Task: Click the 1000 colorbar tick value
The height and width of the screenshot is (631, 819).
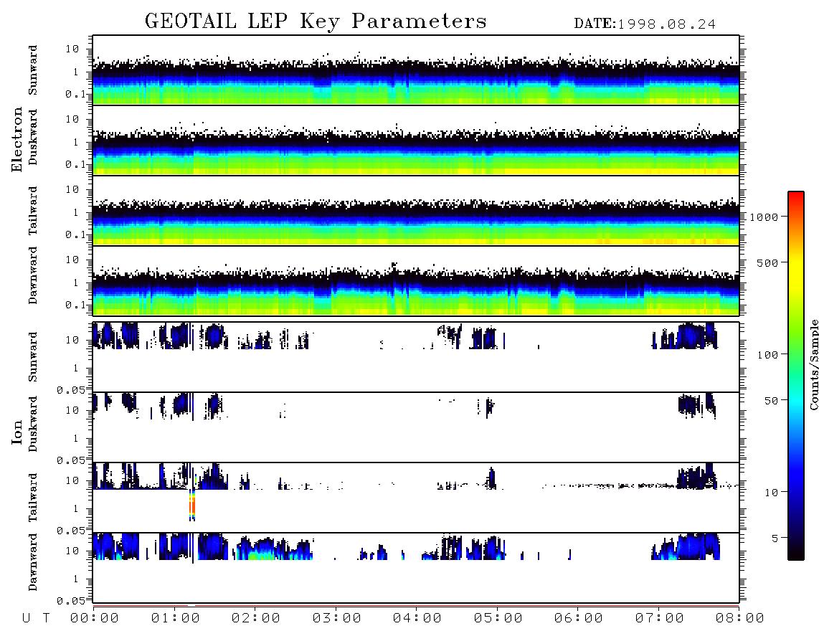Action: 764,217
